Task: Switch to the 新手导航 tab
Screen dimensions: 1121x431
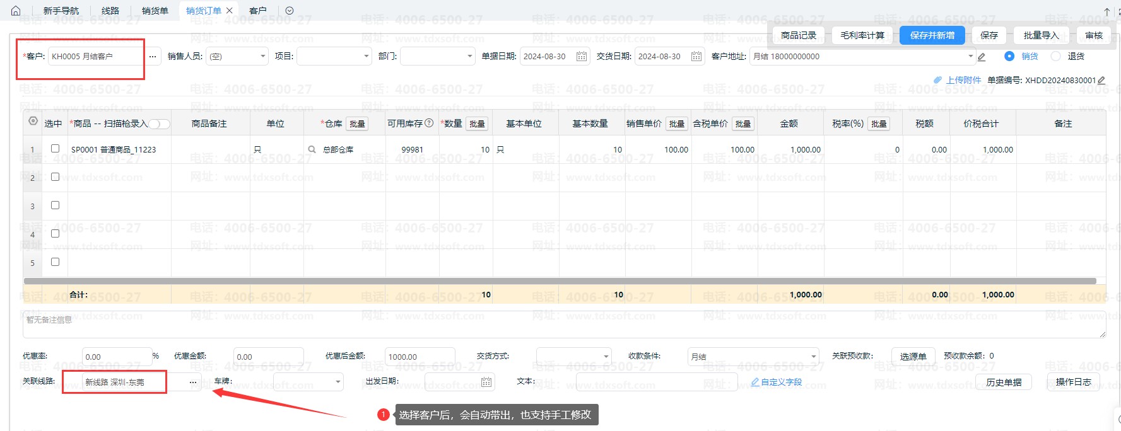Action: click(61, 11)
